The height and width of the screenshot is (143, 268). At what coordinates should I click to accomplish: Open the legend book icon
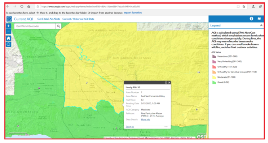259,19
